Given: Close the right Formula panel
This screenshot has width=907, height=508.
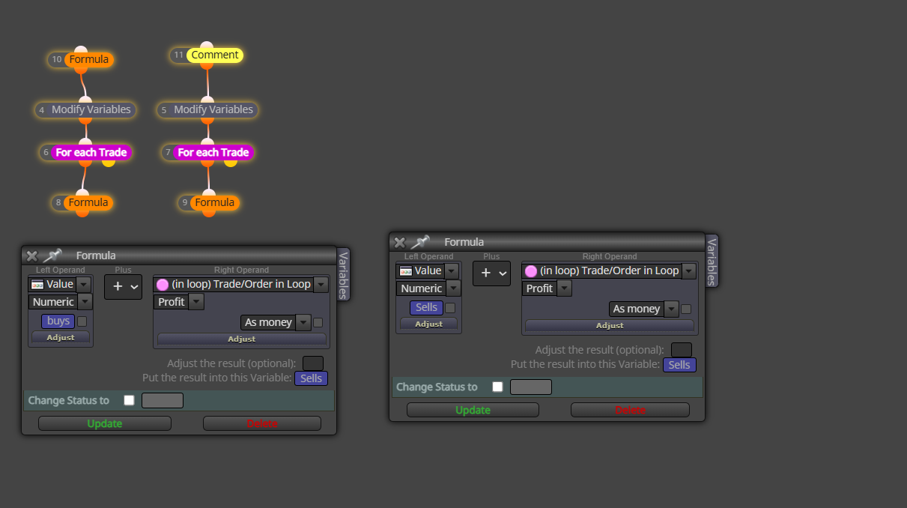Looking at the screenshot, I should tap(400, 242).
